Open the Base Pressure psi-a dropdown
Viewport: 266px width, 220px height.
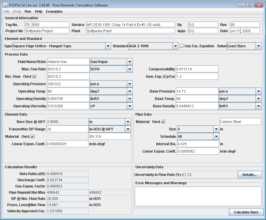pos(258,91)
